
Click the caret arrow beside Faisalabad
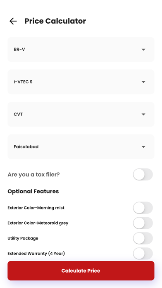(143, 147)
